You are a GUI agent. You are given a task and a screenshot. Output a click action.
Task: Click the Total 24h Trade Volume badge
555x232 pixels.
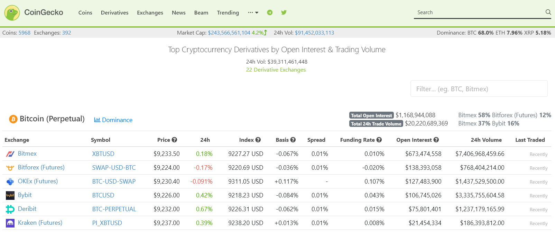[376, 124]
